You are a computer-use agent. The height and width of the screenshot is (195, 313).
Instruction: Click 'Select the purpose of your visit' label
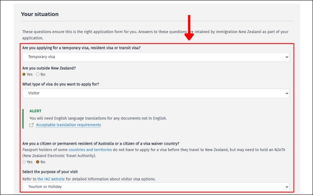[53, 172]
